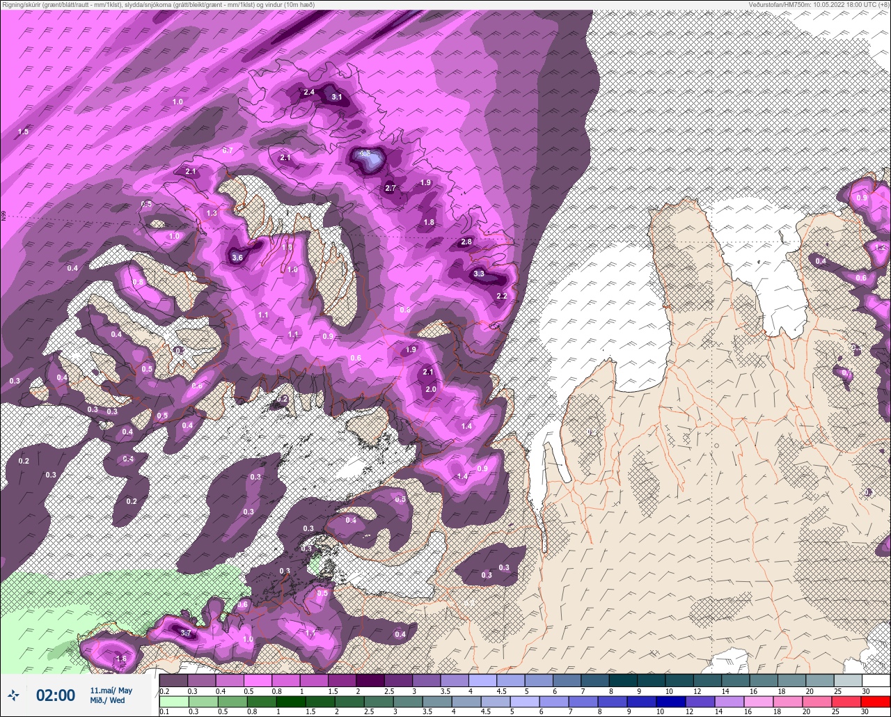Click the dark purple 2 swatch in upper legend

pos(370,680)
